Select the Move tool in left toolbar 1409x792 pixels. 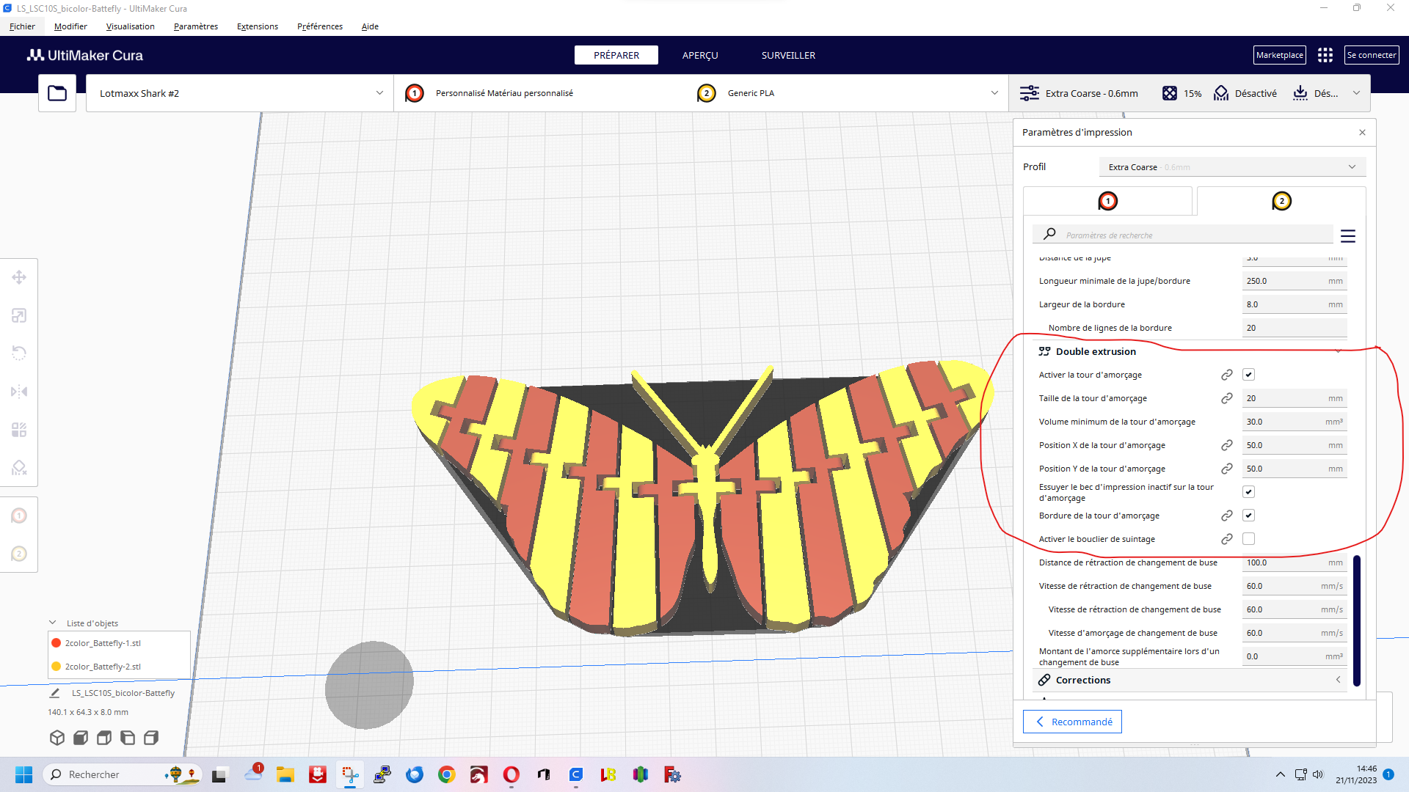[19, 277]
